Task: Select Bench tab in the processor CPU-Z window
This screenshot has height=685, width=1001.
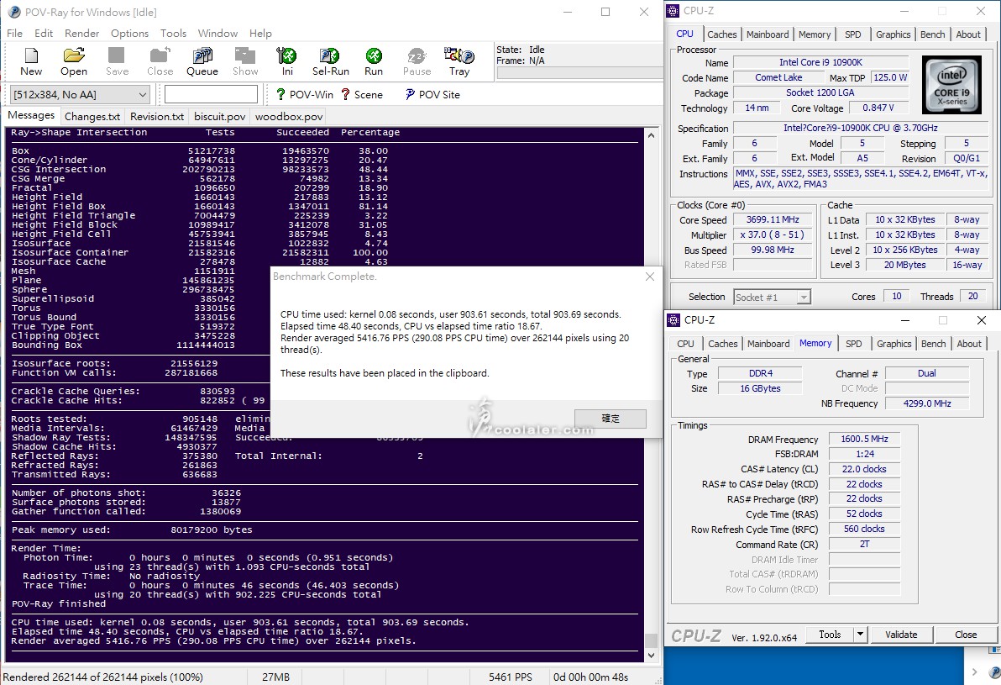Action: click(x=933, y=34)
